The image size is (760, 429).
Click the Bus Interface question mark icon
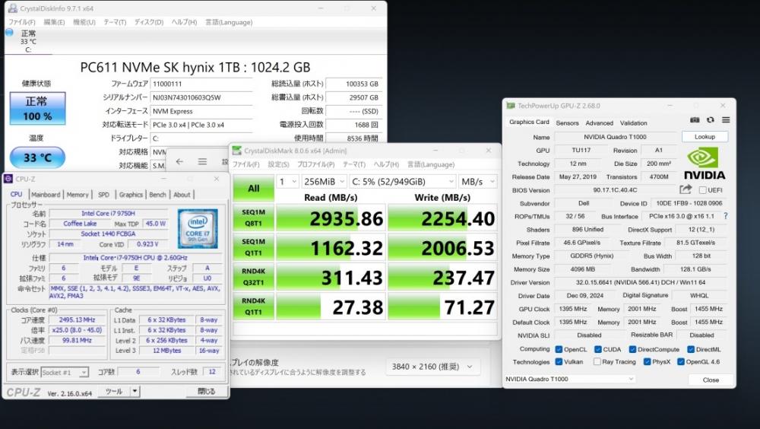(x=726, y=216)
